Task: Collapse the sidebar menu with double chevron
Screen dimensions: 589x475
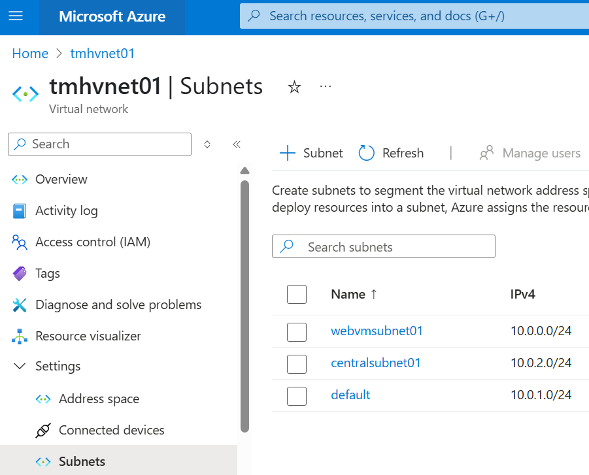Action: tap(237, 144)
